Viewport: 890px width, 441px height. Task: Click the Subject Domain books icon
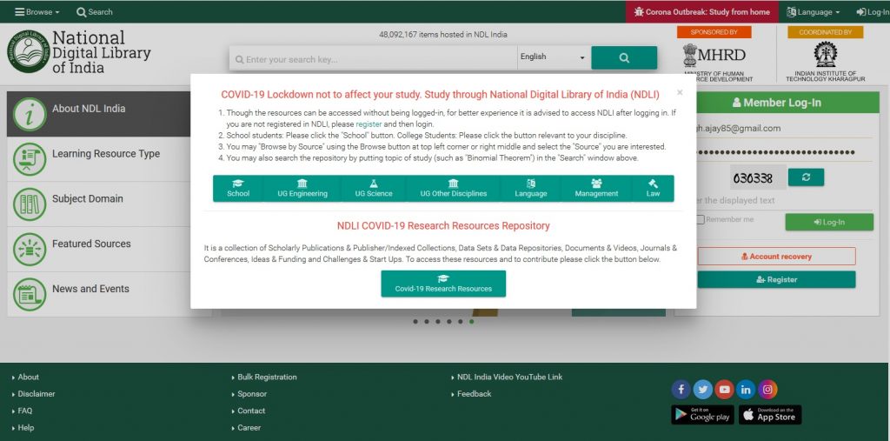pos(29,204)
